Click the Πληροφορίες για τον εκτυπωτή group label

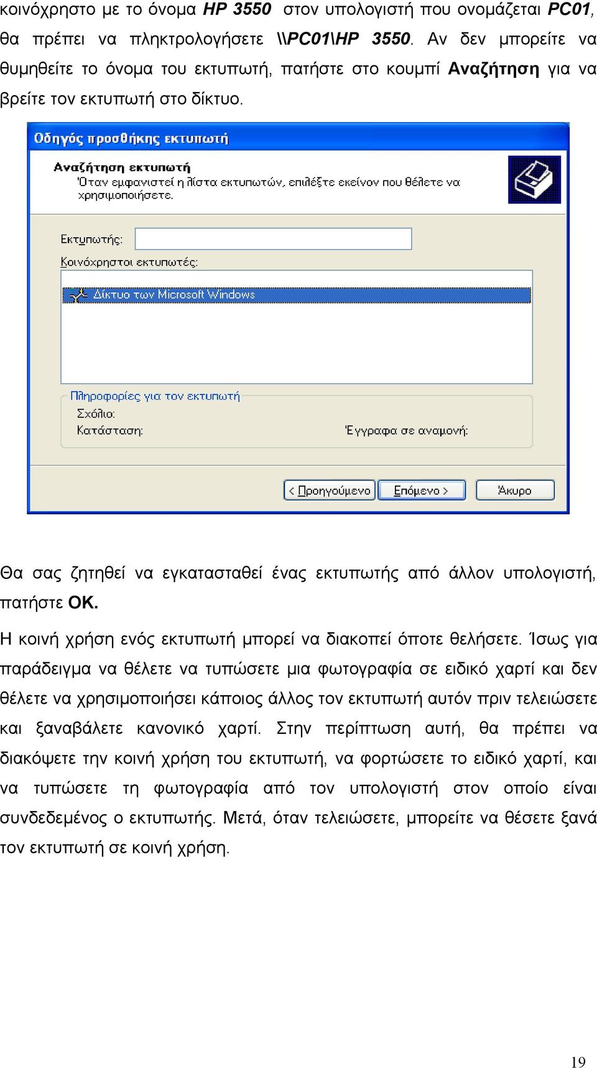155,396
